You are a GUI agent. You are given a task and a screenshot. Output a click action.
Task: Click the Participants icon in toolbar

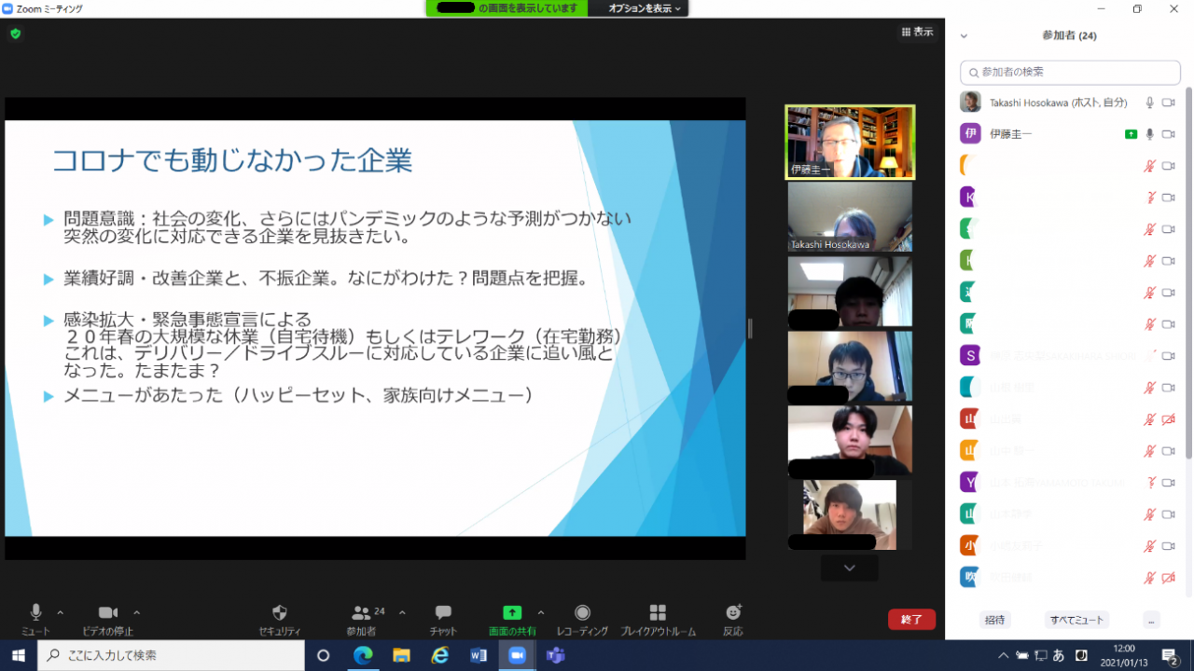point(361,612)
